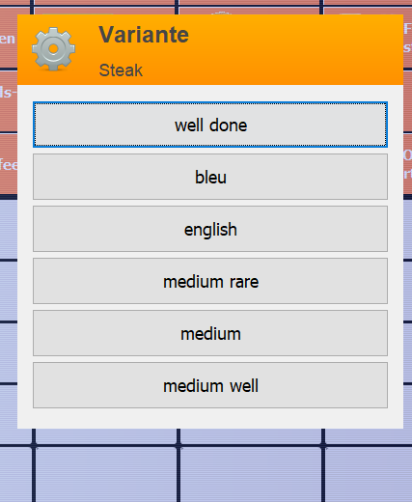
Task: Click the red cell showing letter F
Action: click(x=407, y=37)
